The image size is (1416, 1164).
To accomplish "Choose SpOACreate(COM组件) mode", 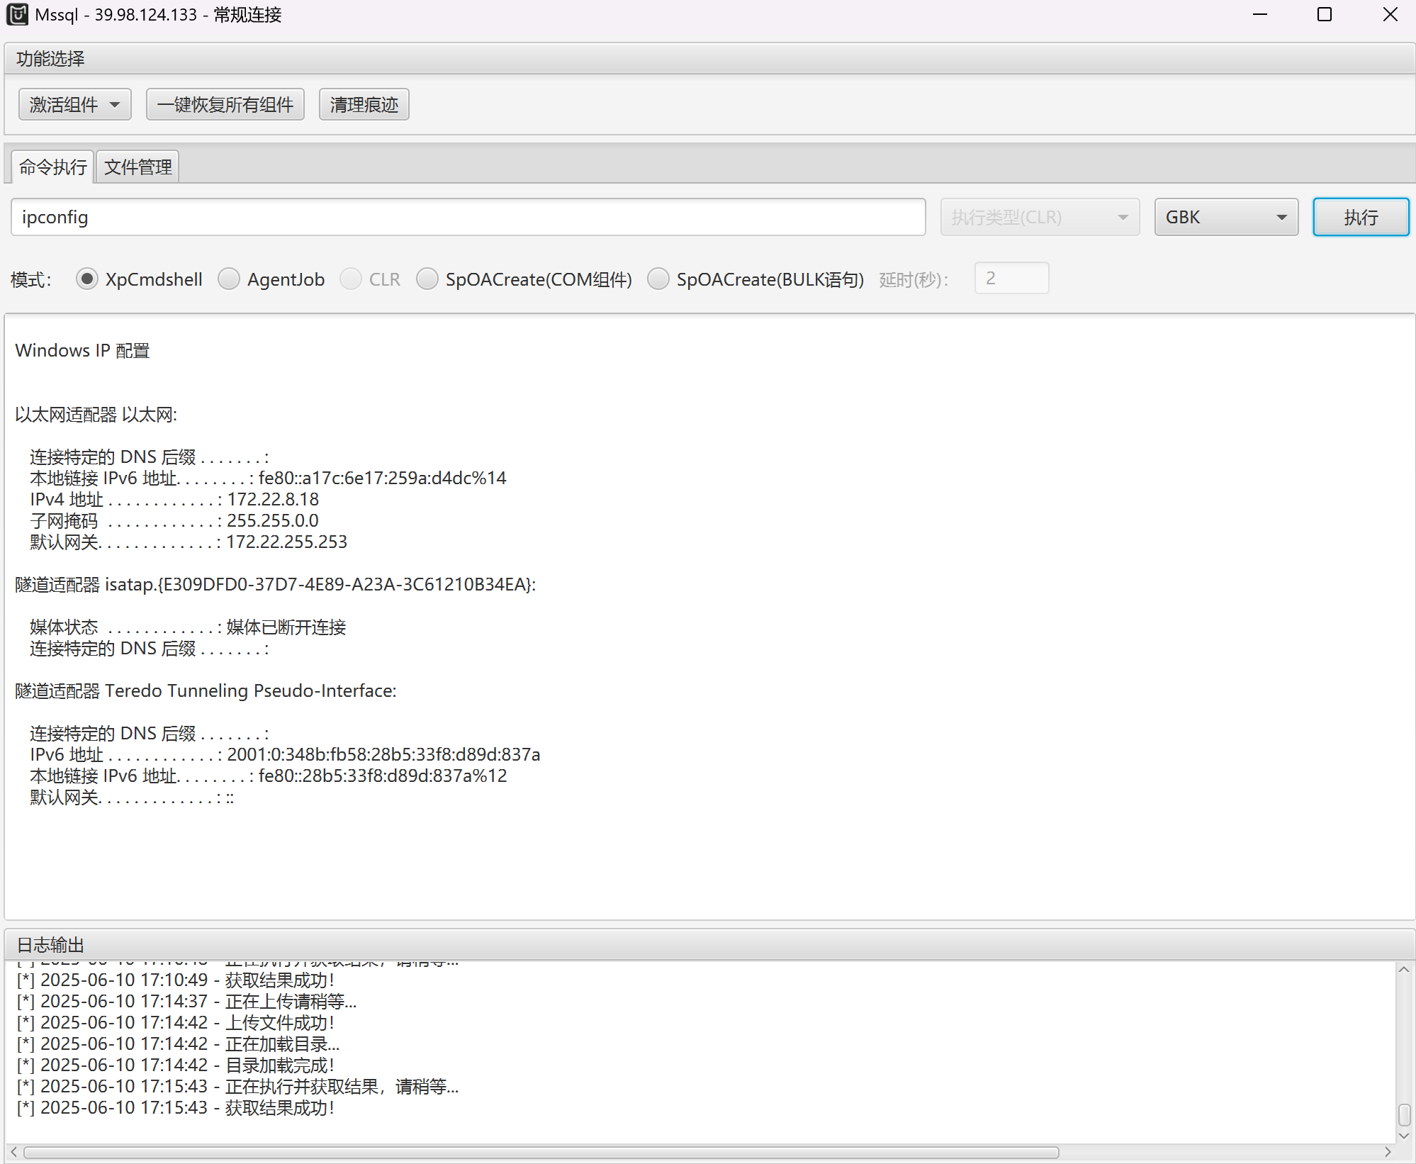I will point(427,279).
